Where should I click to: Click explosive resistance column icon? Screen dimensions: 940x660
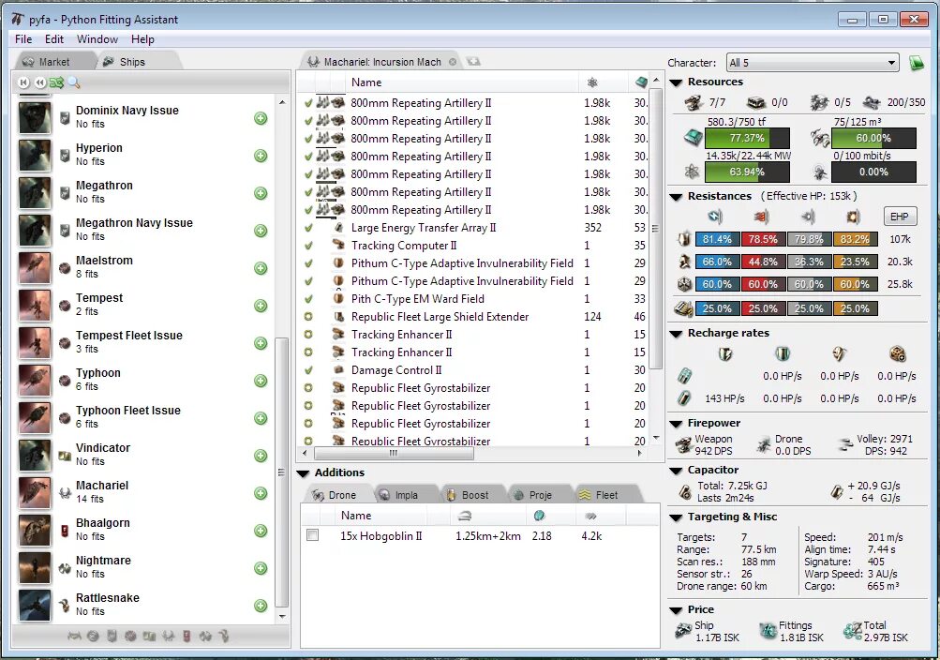coord(853,216)
